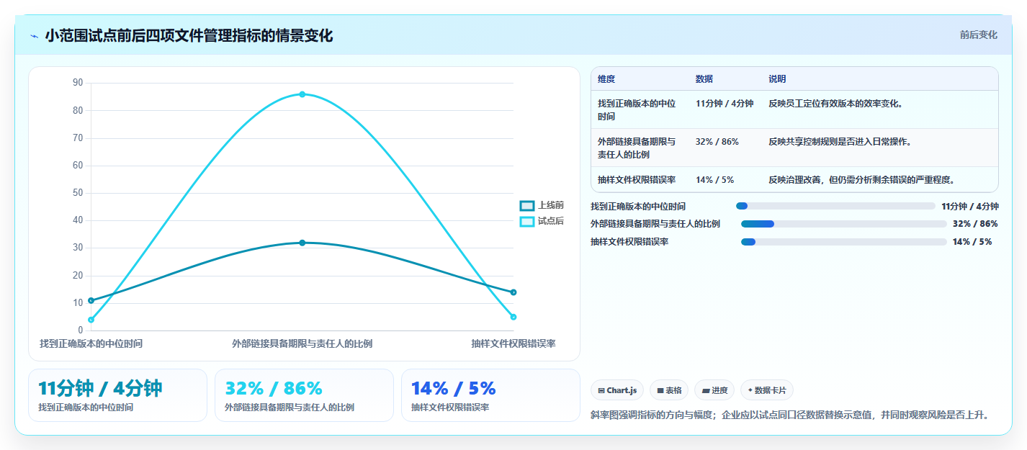Click the 试点后 point above 抽样文件权限错误率
The height and width of the screenshot is (450, 1027).
coord(513,317)
